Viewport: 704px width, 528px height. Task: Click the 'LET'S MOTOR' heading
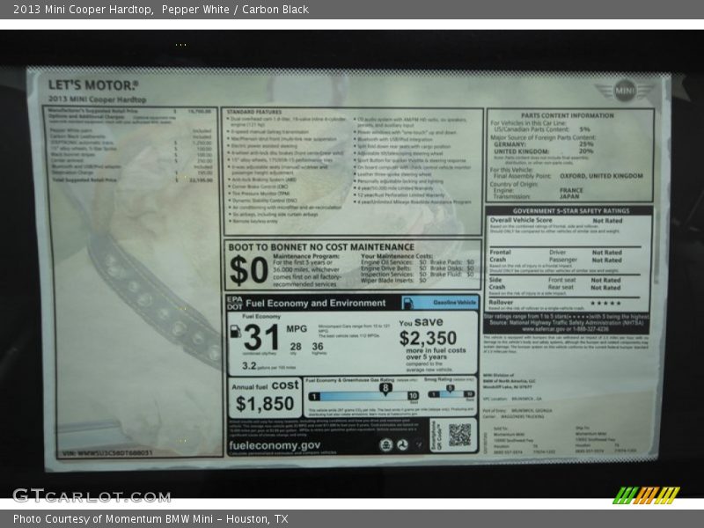[x=93, y=85]
